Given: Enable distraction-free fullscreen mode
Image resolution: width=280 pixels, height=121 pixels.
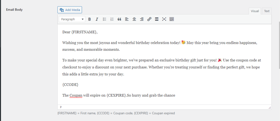Looking at the screenshot, I should point(164,19).
